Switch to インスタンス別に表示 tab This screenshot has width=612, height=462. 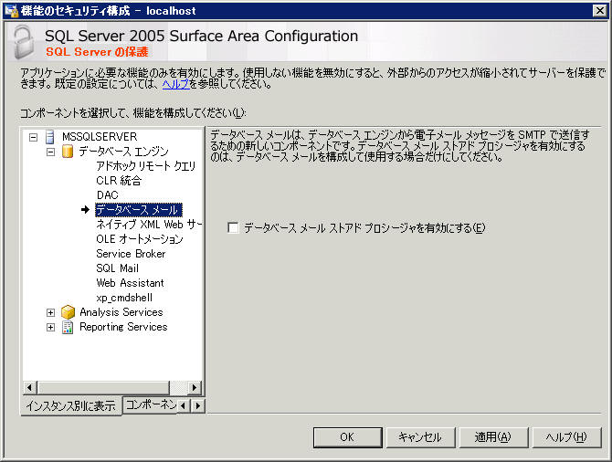[x=71, y=406]
